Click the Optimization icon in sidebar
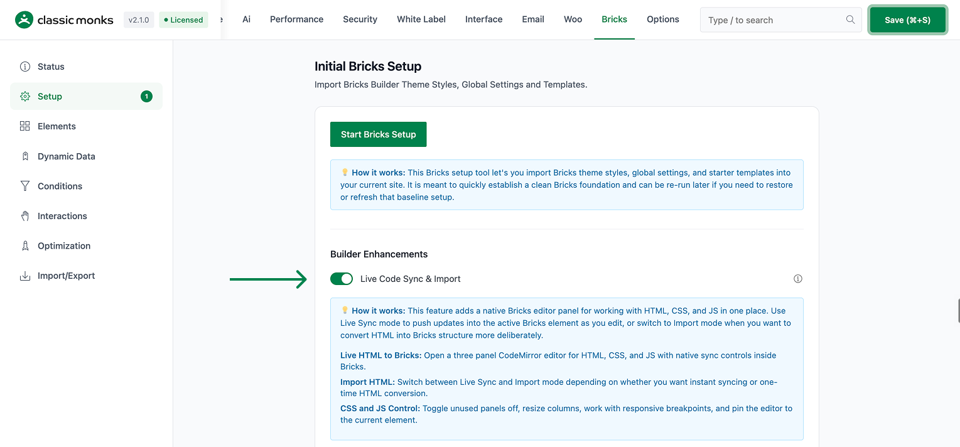This screenshot has width=960, height=447. (x=25, y=246)
